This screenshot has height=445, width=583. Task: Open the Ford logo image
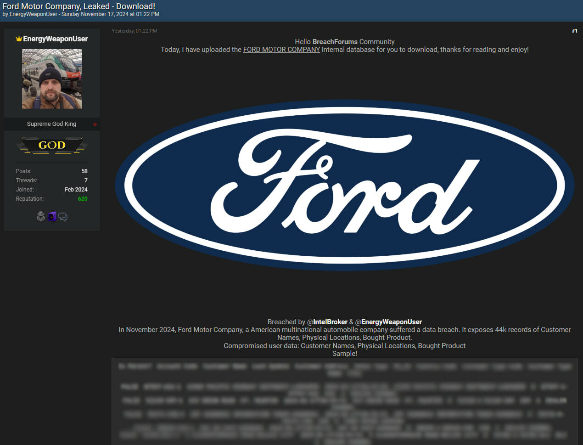[344, 185]
